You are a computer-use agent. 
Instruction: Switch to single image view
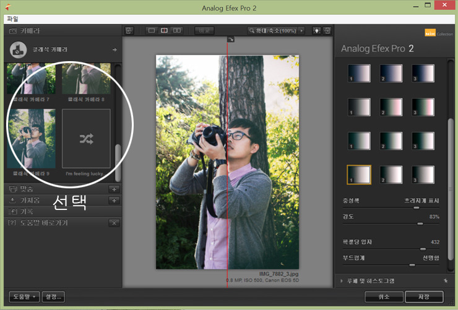coord(152,31)
